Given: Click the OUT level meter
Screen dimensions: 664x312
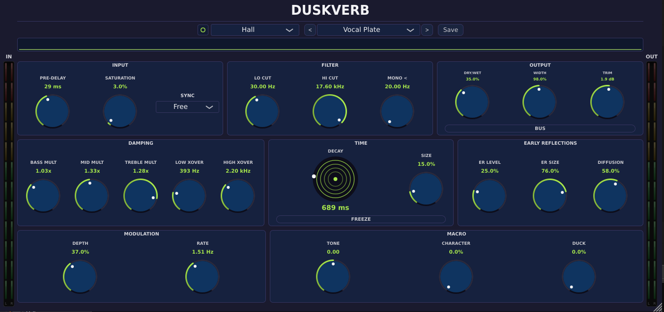Looking at the screenshot, I should point(652,183).
